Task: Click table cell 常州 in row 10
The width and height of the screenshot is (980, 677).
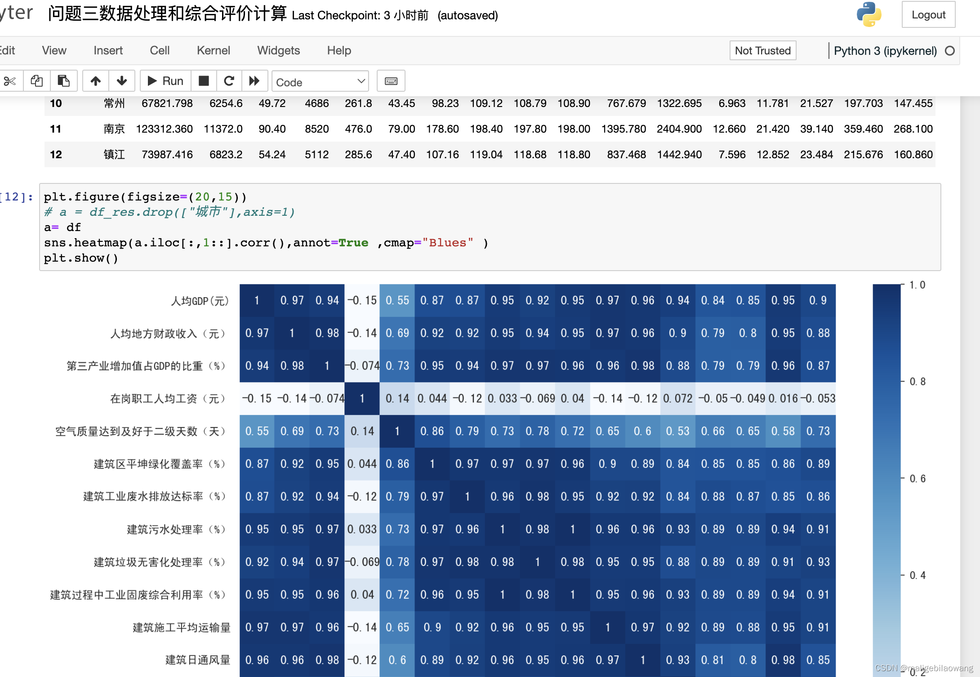Action: [x=114, y=103]
